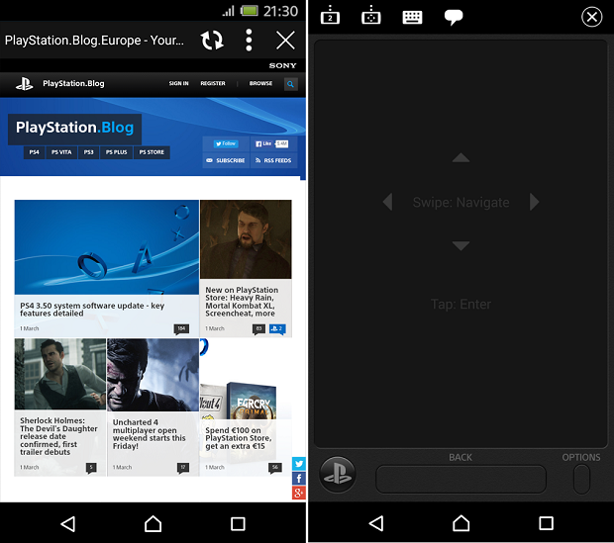Tap Android recents button in left screen

pyautogui.click(x=238, y=524)
